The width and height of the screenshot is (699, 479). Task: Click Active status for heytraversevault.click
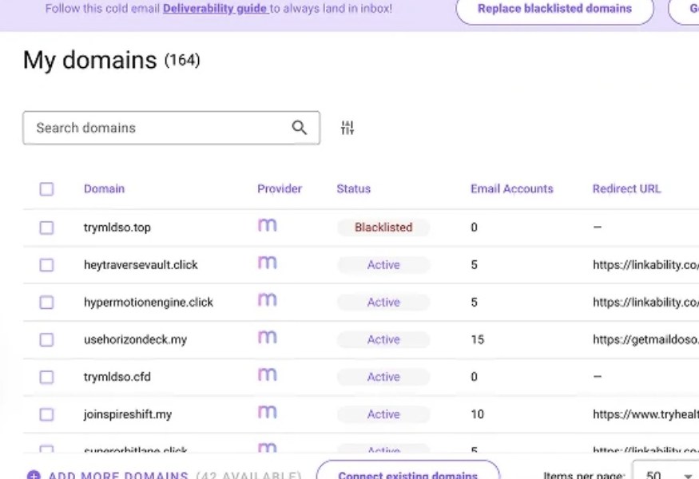pos(383,265)
